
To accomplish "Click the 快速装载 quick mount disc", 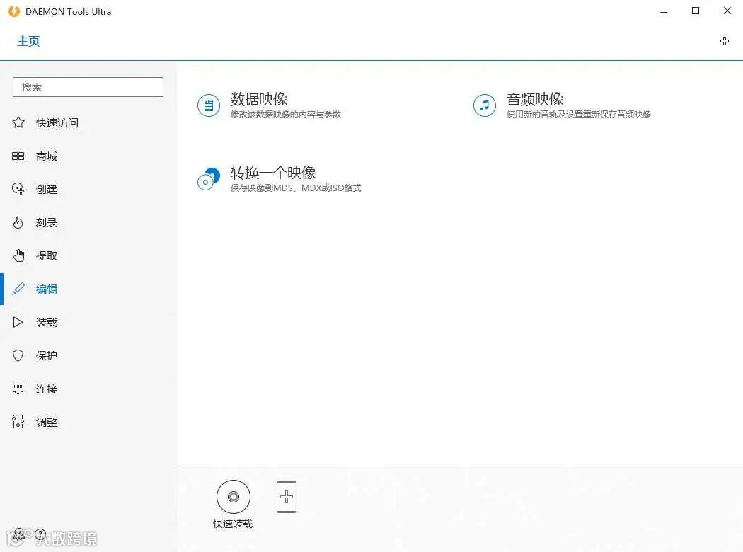I will (x=233, y=504).
